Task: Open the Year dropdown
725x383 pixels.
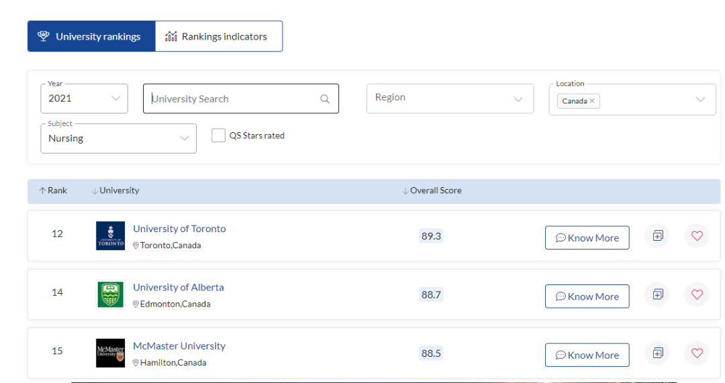Action: click(x=84, y=99)
